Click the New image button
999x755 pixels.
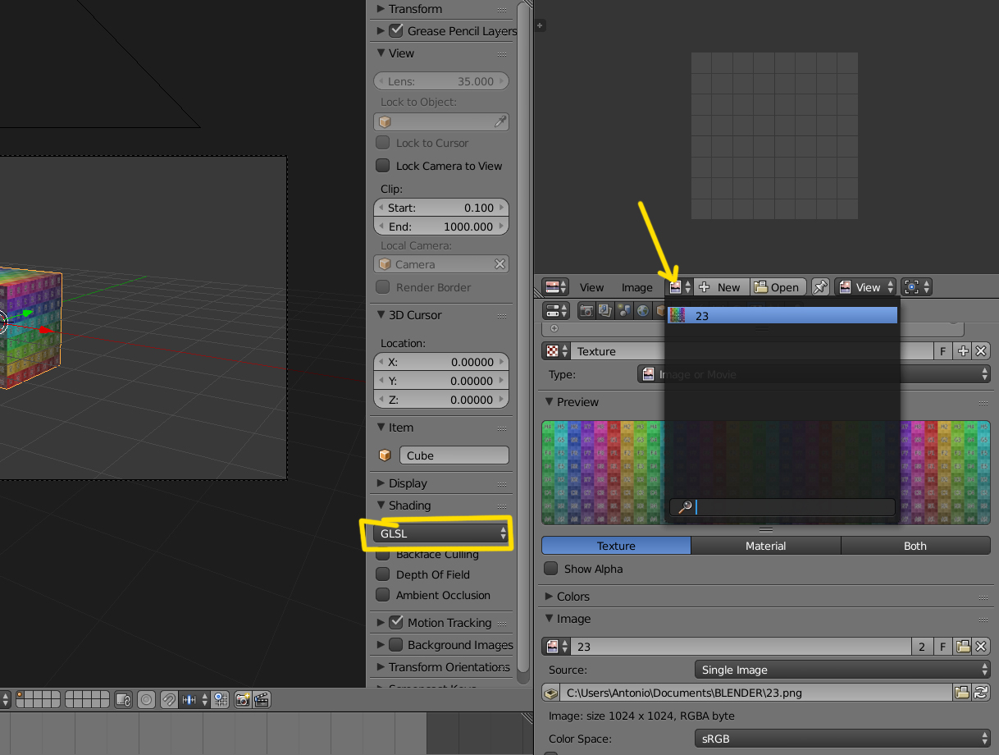coord(721,287)
